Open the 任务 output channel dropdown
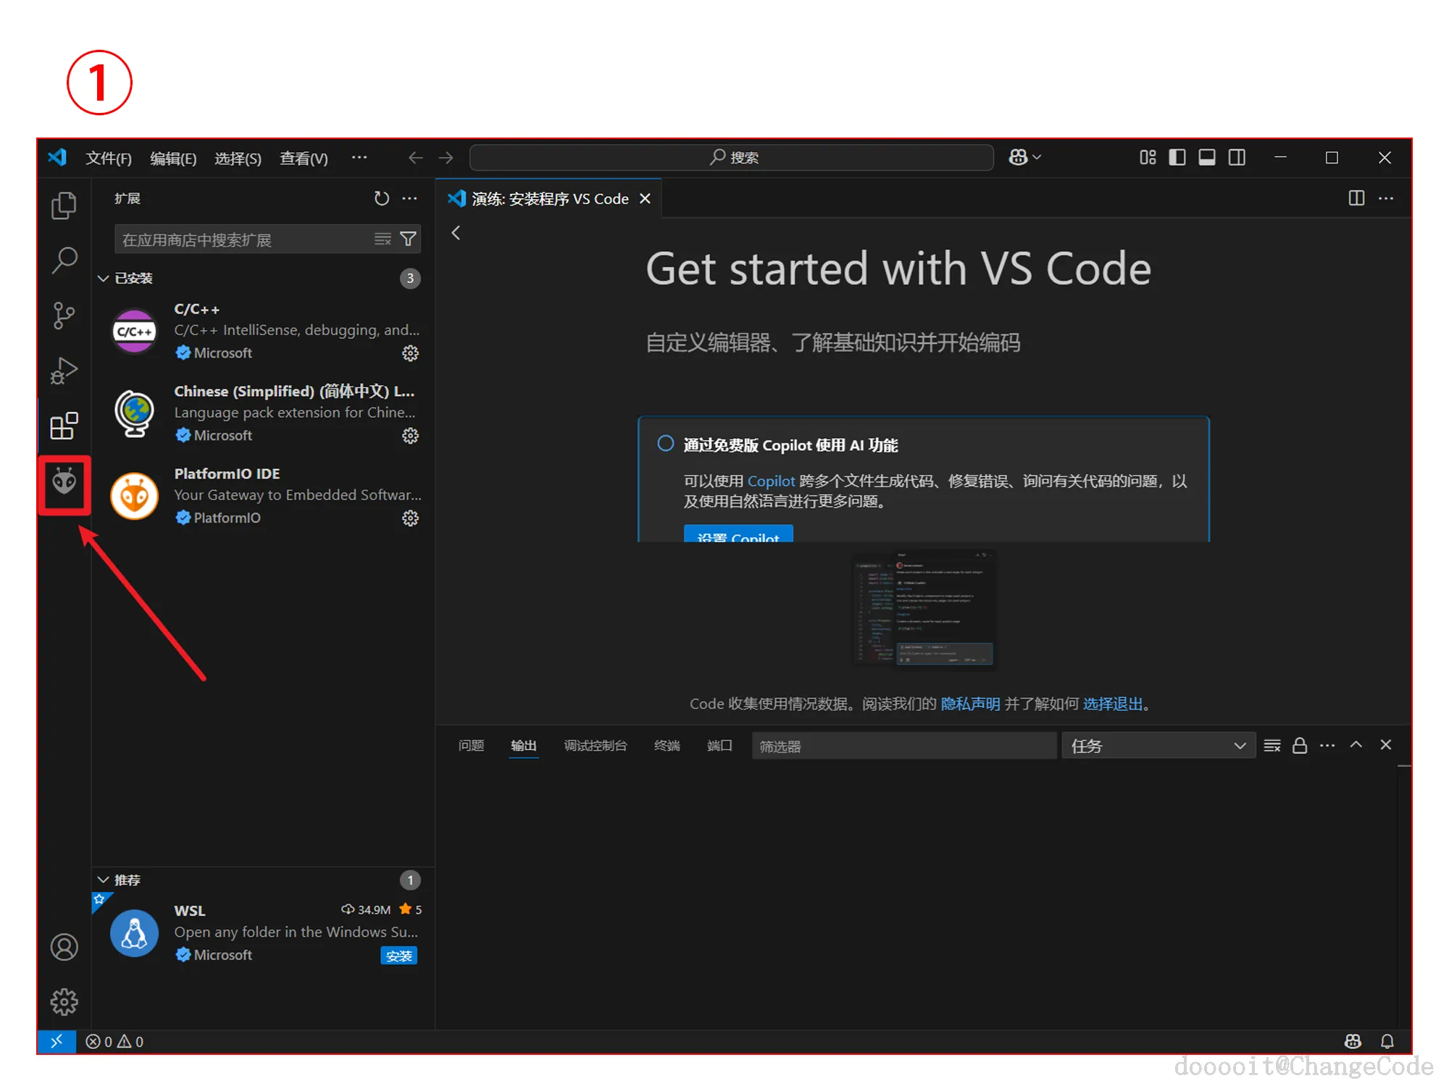 coord(1157,746)
